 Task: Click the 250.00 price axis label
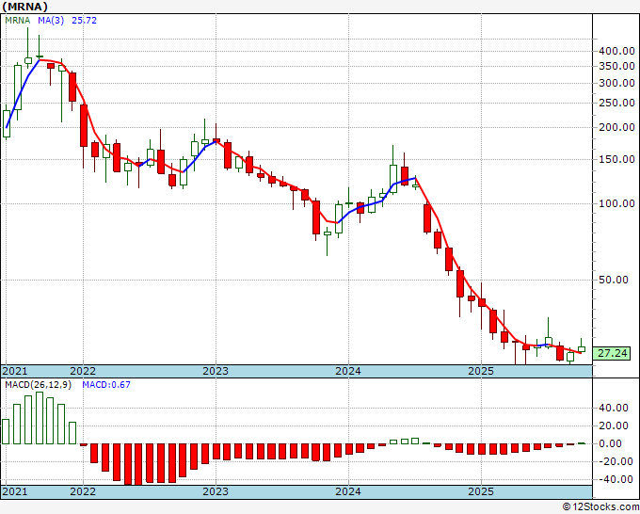coord(616,103)
